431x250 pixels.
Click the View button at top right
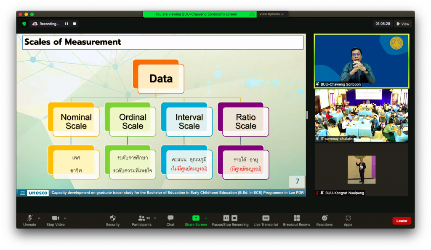[x=402, y=24]
